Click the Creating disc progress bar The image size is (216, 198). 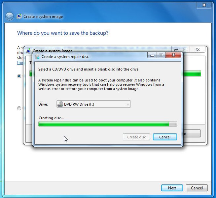coord(108,124)
